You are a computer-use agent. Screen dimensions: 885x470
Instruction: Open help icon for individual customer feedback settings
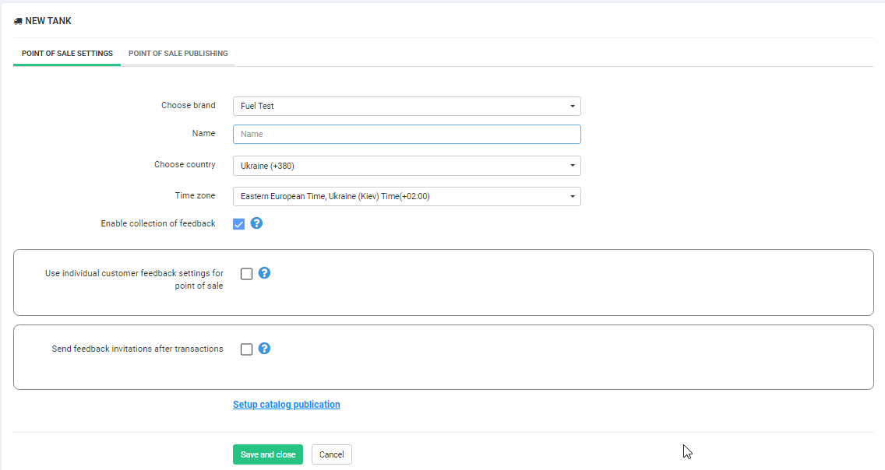coord(264,273)
